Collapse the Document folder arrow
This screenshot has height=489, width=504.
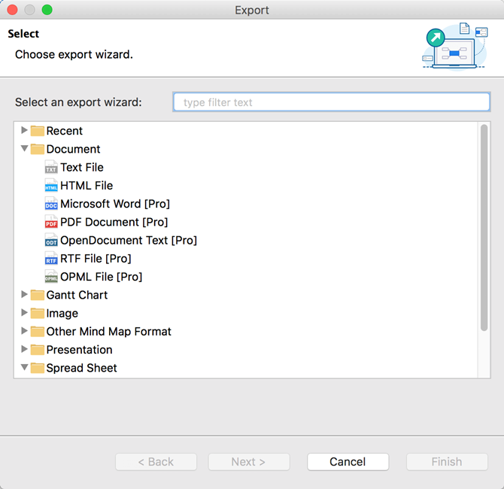[x=25, y=149]
